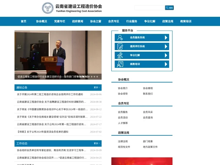Click the member service system person icon

pyautogui.click(x=120, y=38)
